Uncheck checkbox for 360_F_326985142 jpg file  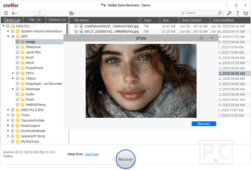76,32
